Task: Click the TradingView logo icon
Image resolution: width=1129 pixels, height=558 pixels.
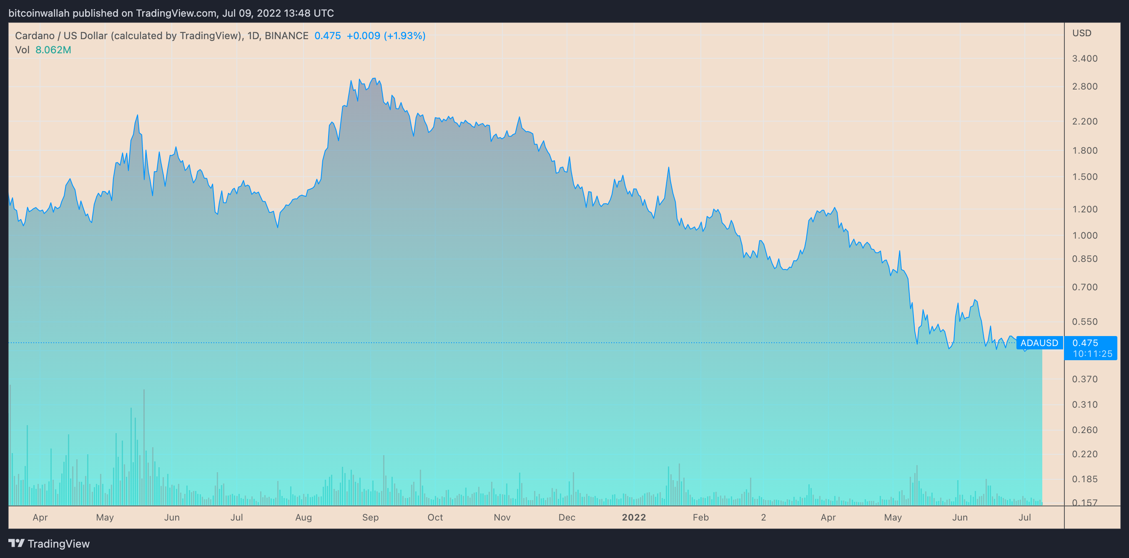Action: click(16, 543)
